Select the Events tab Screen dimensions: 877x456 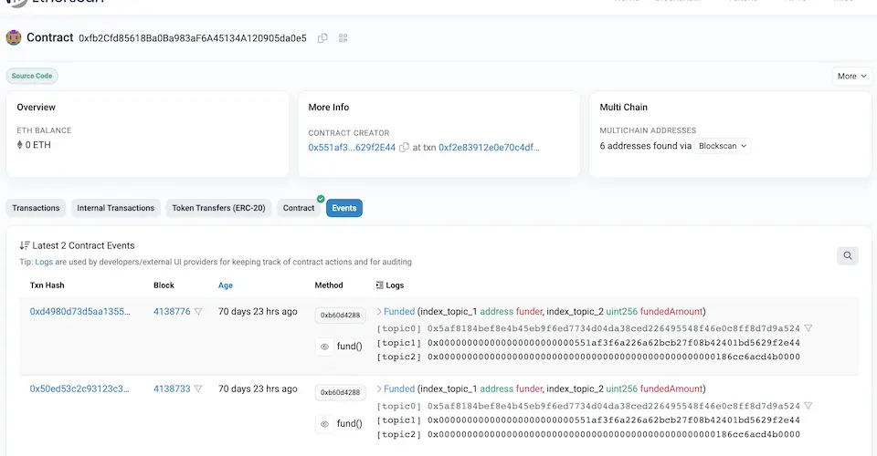344,208
